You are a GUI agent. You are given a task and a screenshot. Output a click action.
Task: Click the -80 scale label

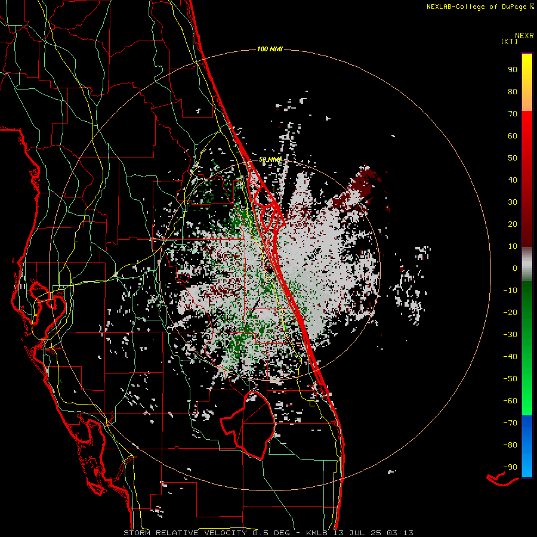(x=510, y=445)
